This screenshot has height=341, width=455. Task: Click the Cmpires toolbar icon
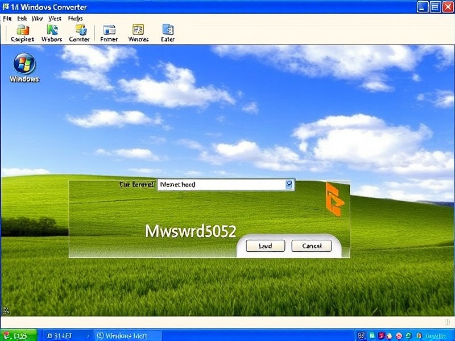[x=22, y=34]
